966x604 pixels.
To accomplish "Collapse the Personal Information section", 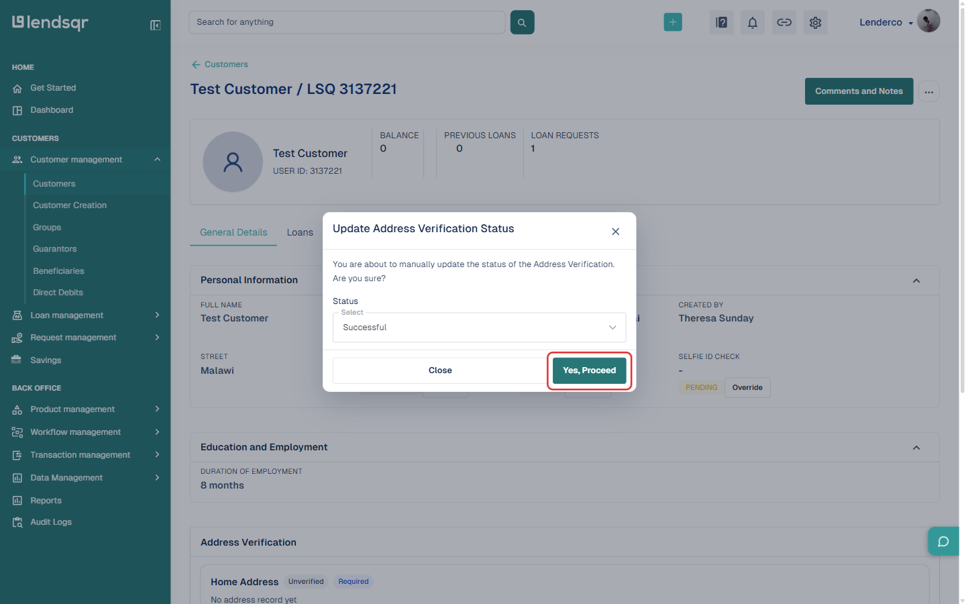I will click(916, 281).
